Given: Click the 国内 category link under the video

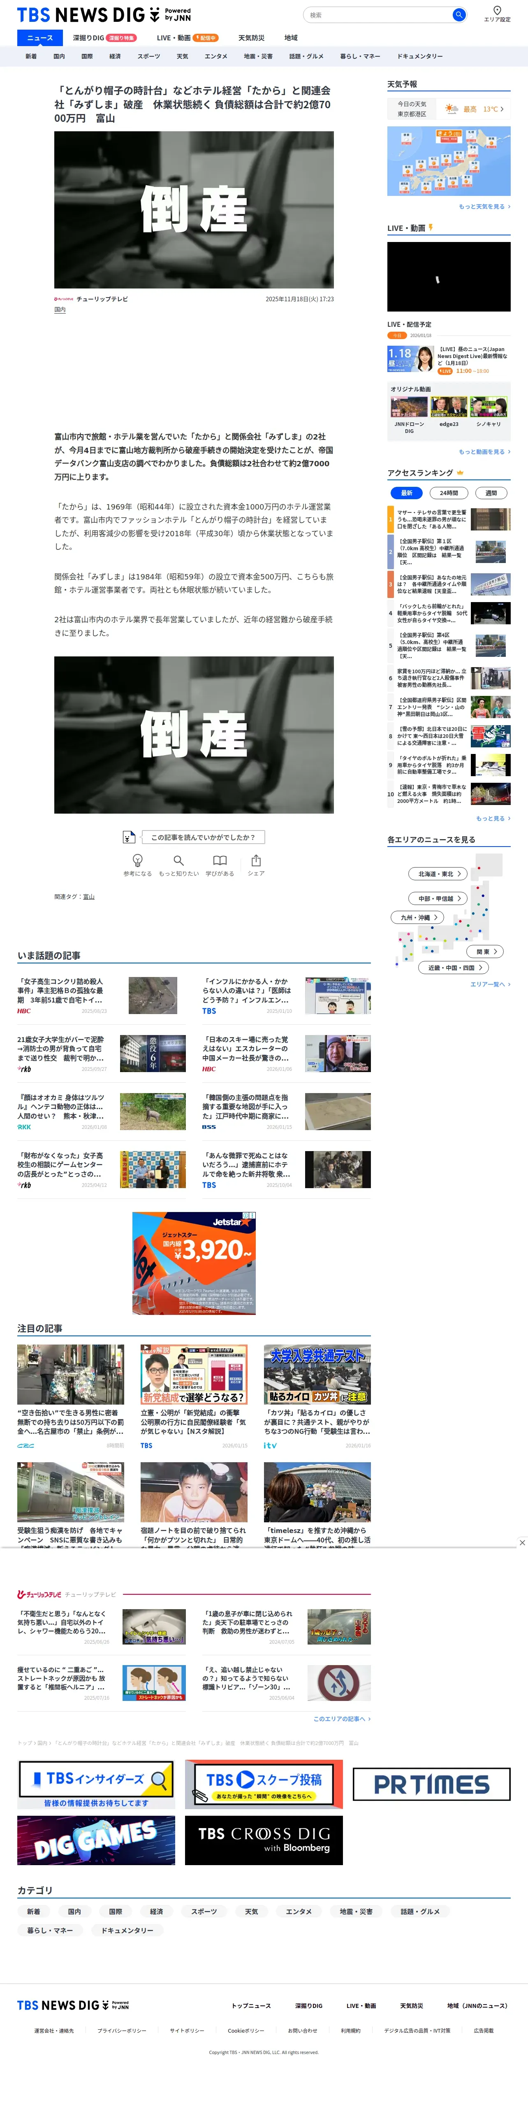Looking at the screenshot, I should [60, 310].
